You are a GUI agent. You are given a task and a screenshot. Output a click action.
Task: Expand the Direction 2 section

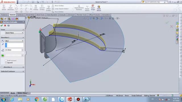click(23, 67)
